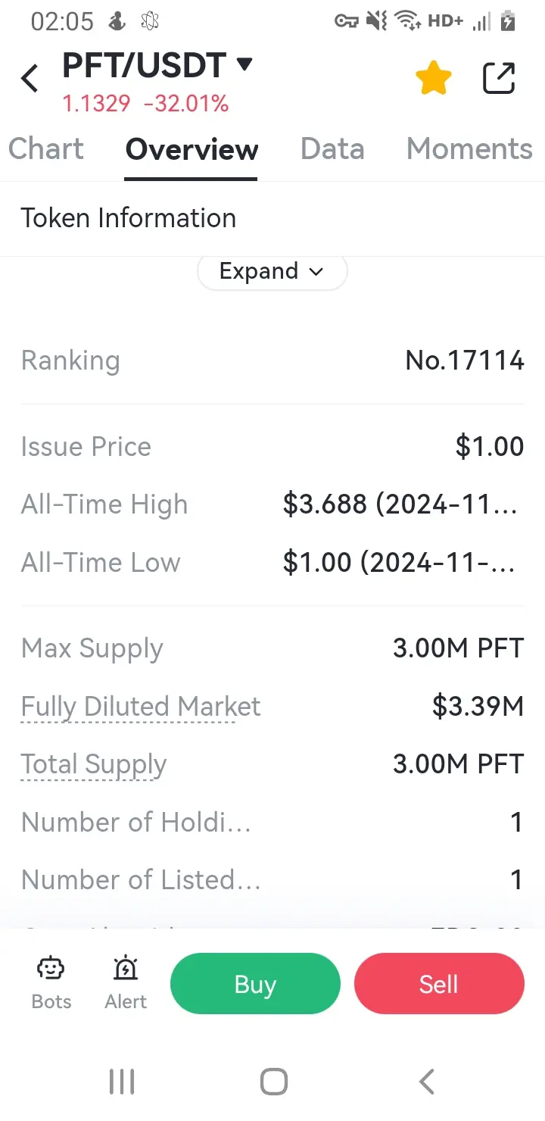Go back using the top-left arrow

[30, 78]
